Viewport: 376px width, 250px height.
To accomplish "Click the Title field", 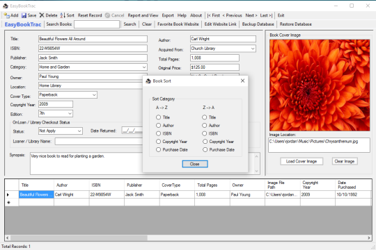I will 93,39.
